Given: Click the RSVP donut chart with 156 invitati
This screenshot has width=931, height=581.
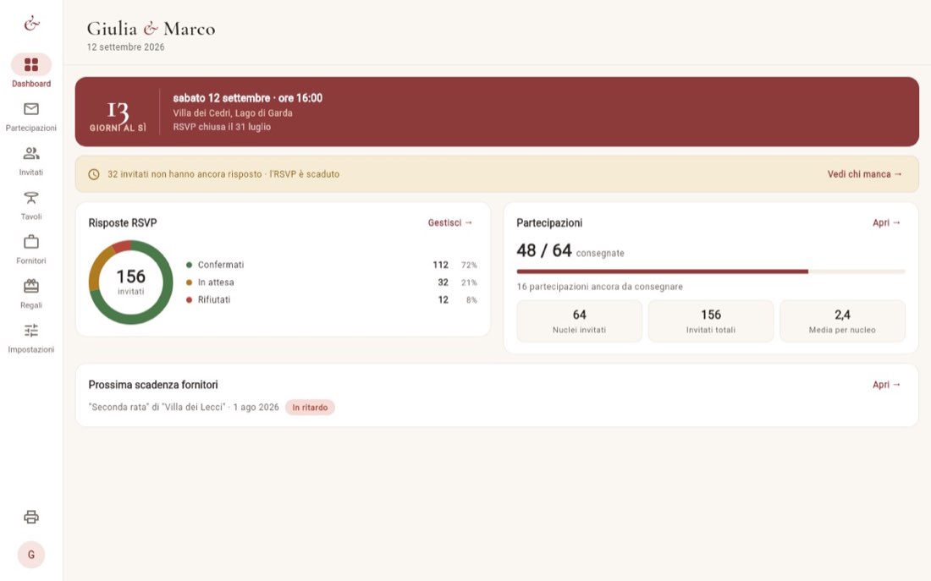Looking at the screenshot, I should 130,282.
